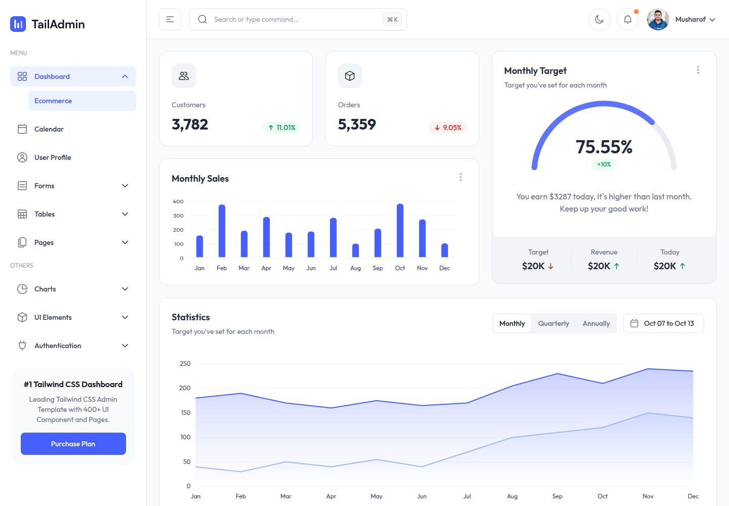729x506 pixels.
Task: Click the Tables grid icon
Action: click(x=22, y=214)
